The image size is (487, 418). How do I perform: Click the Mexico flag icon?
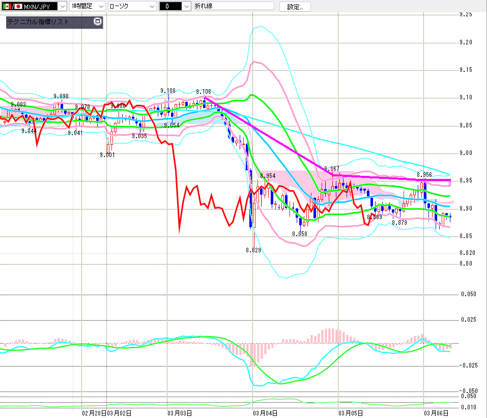(x=6, y=7)
